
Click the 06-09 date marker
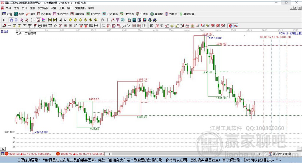(x=264, y=37)
